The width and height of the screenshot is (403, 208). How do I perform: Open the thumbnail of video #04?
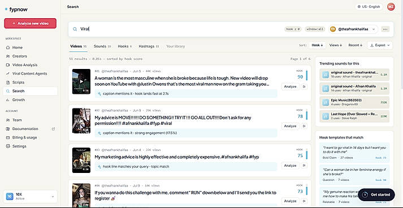click(81, 196)
